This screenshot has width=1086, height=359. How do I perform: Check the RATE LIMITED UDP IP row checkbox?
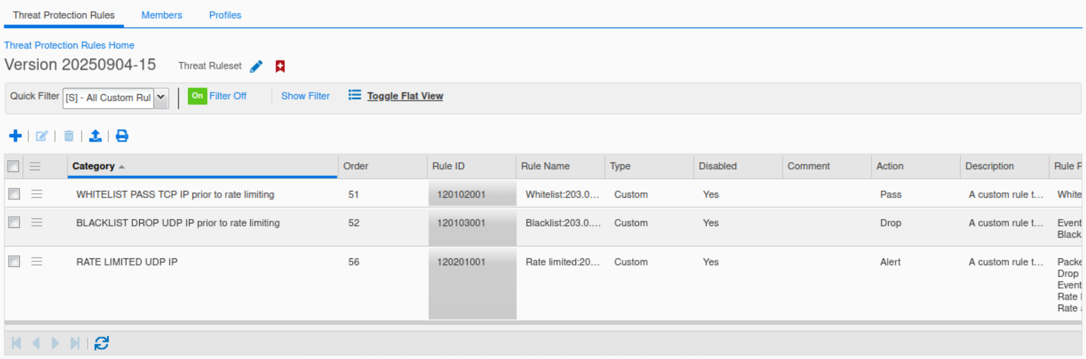click(14, 262)
